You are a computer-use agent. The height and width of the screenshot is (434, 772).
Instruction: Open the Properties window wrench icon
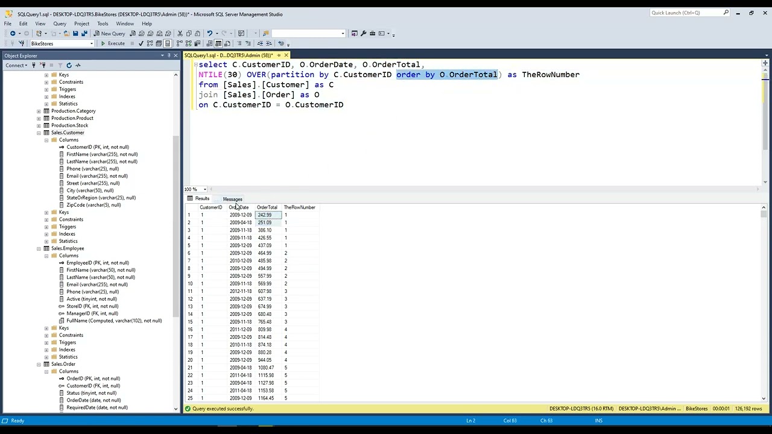coord(363,33)
